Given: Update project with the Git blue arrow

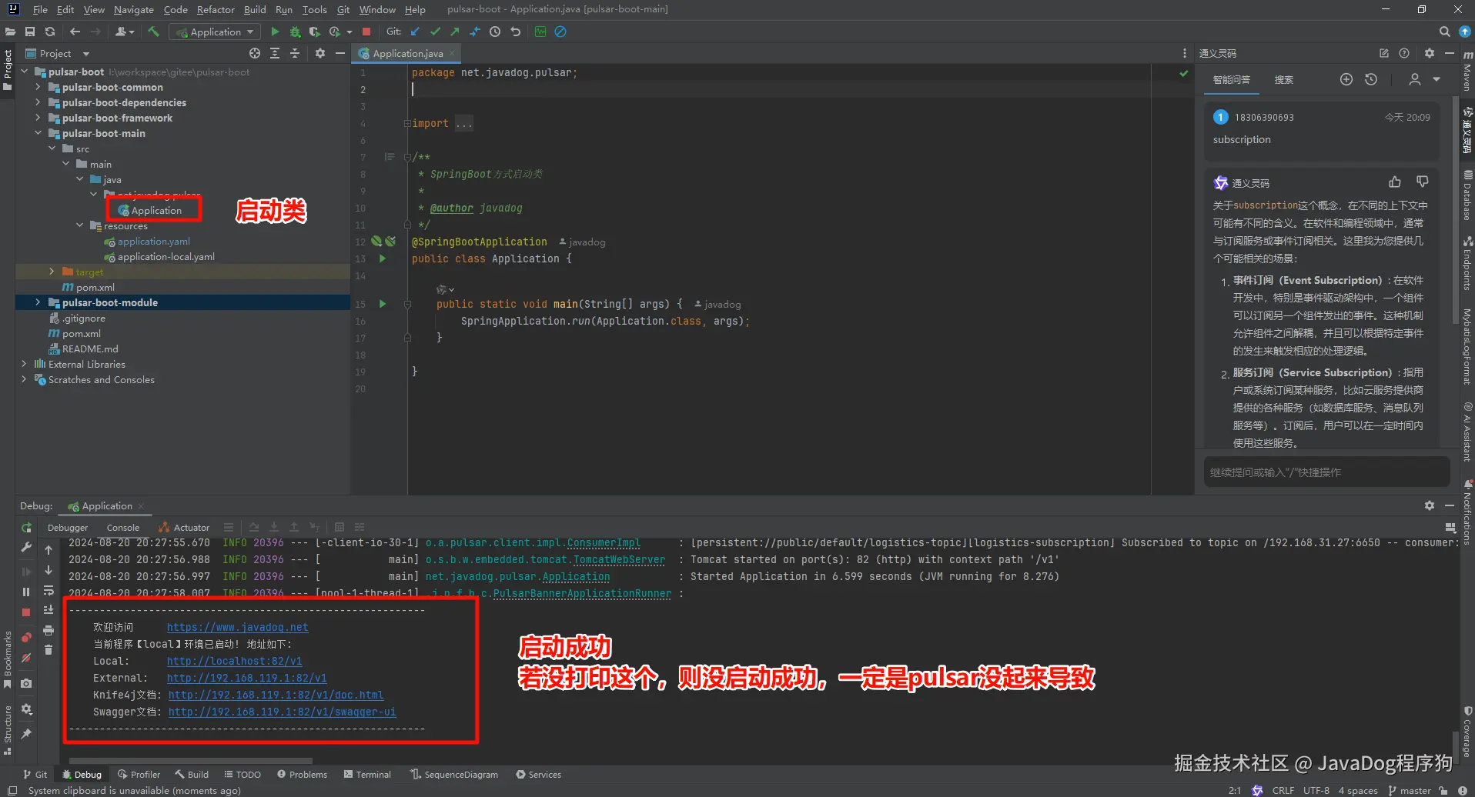Looking at the screenshot, I should [x=415, y=32].
